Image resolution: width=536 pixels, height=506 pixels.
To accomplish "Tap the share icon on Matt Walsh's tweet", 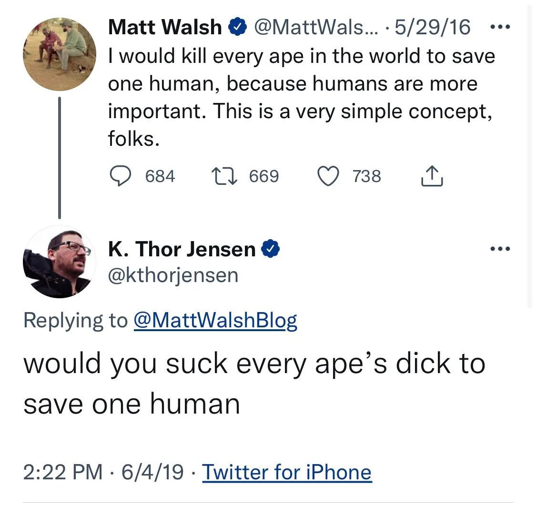I will [432, 176].
